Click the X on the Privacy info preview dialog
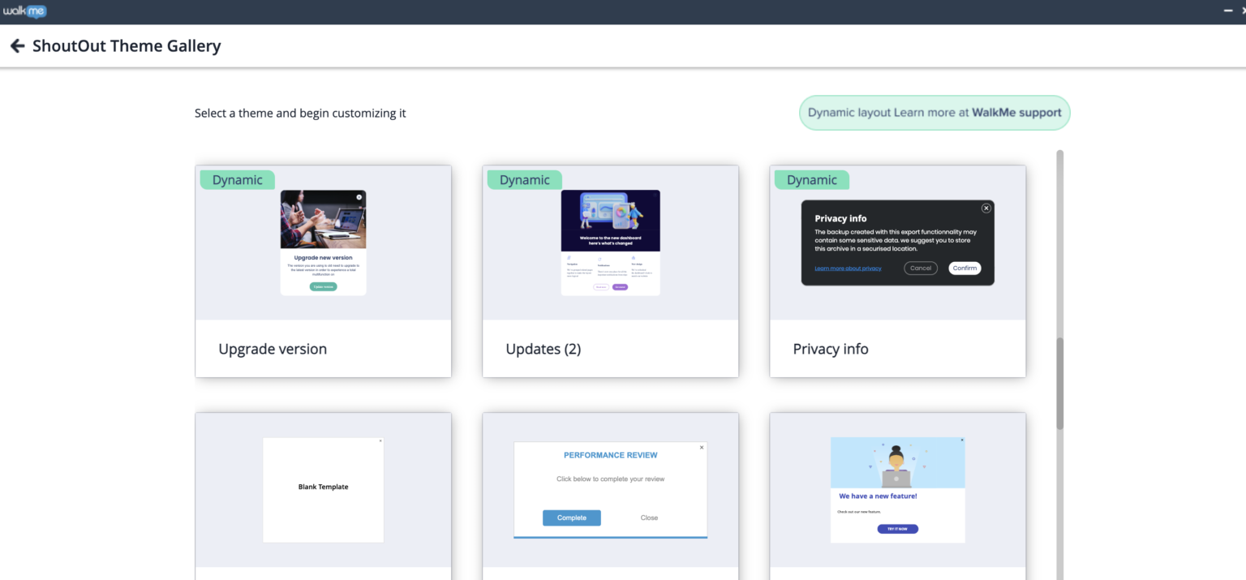The image size is (1246, 580). (x=986, y=208)
